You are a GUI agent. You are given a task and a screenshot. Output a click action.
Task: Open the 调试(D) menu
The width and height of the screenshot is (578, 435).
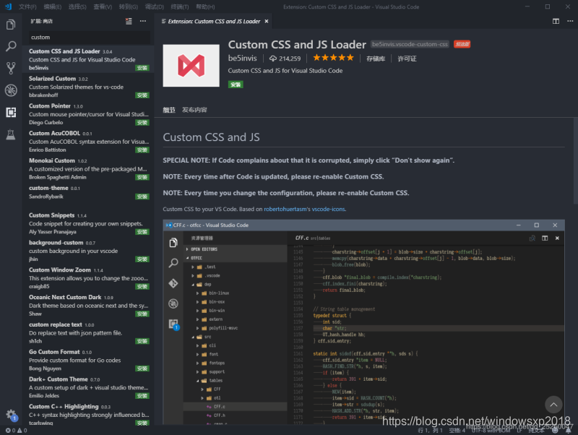point(154,7)
